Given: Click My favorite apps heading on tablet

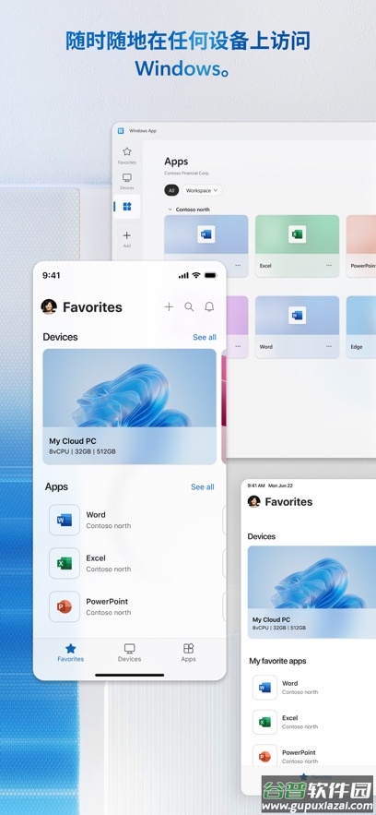Looking at the screenshot, I should (277, 661).
